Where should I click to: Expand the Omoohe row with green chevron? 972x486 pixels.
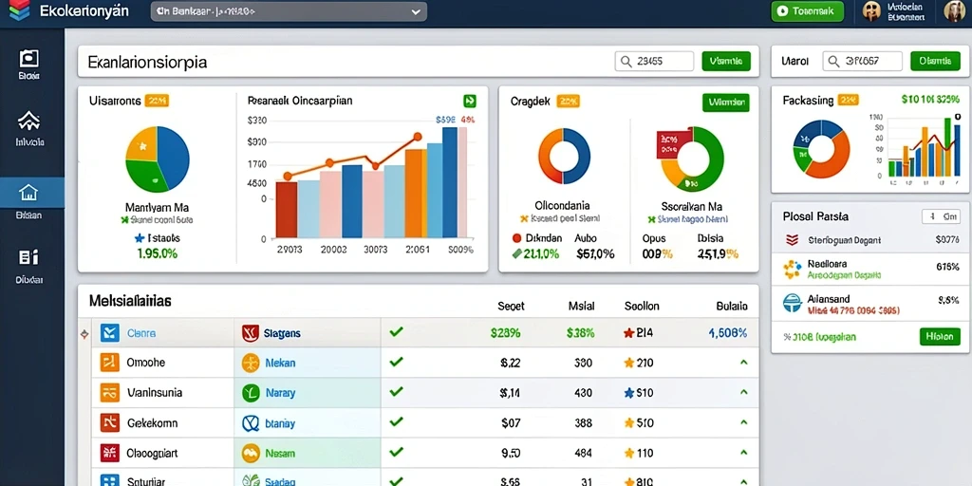point(744,363)
